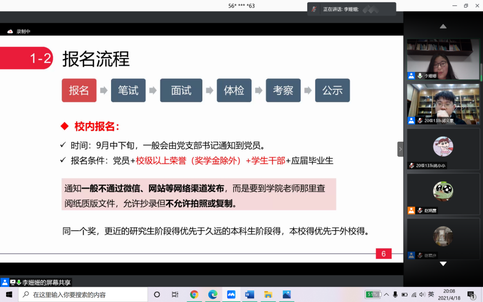Click the microphone icon in system tray

click(395, 294)
